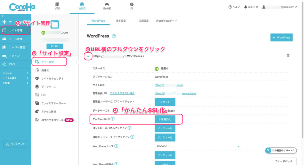Switch to the WordPressテーマ tab

click(x=167, y=21)
